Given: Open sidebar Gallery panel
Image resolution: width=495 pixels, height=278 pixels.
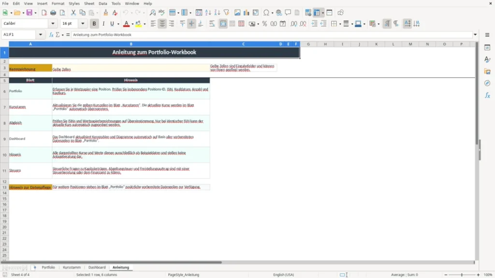Looking at the screenshot, I should coord(487,71).
